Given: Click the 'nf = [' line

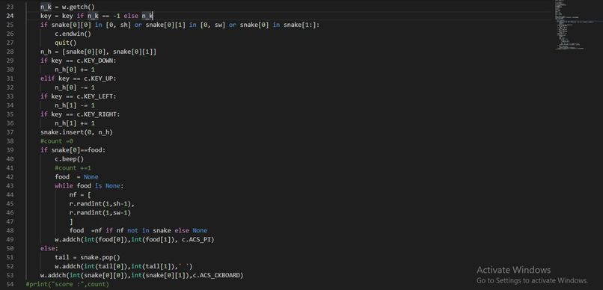Looking at the screenshot, I should click(x=79, y=194).
